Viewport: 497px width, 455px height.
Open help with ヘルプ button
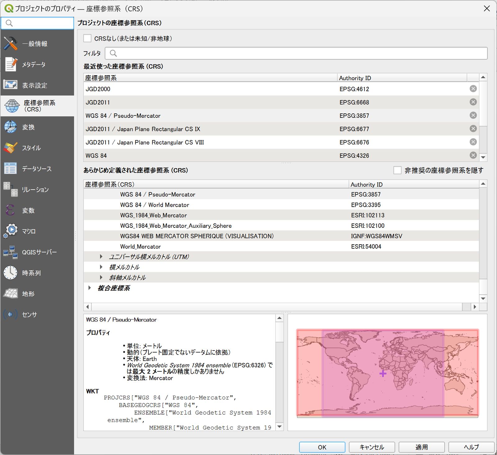[x=471, y=447]
